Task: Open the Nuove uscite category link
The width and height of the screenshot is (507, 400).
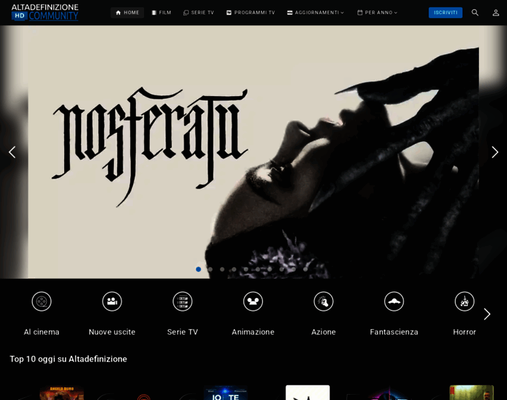Action: (x=112, y=332)
